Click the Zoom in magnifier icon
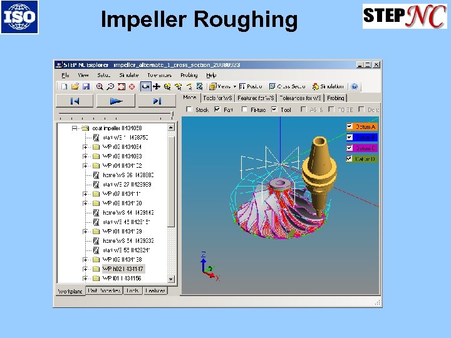 [x=100, y=86]
